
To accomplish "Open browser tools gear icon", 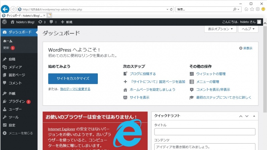I will coord(258,9).
